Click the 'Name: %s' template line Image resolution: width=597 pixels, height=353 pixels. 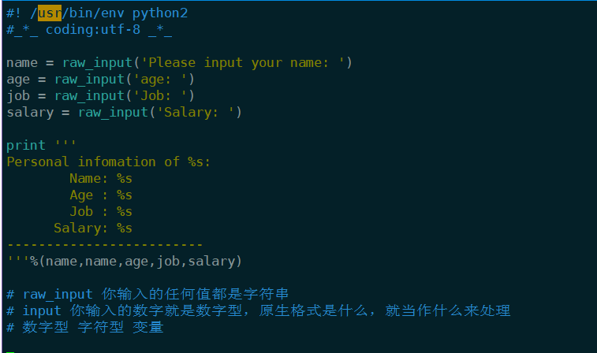tap(100, 179)
